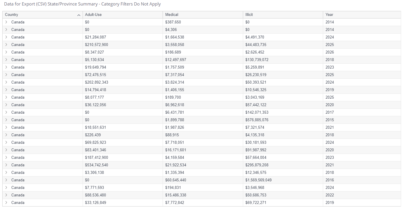The width and height of the screenshot is (404, 210).
Task: Click the sort arrow in Country header
Action: [x=79, y=15]
